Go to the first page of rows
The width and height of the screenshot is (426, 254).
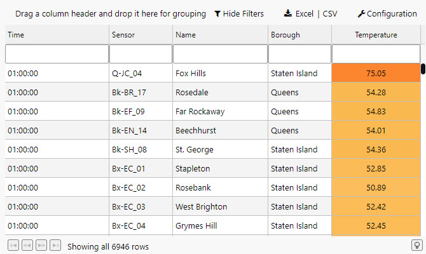point(13,245)
